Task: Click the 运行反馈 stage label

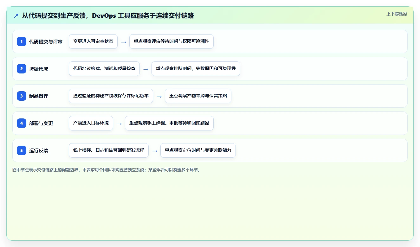Action: 39,150
